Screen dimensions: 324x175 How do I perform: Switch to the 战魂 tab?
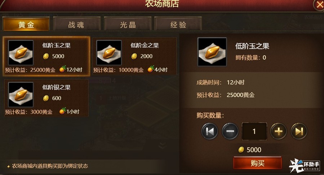click(x=76, y=24)
